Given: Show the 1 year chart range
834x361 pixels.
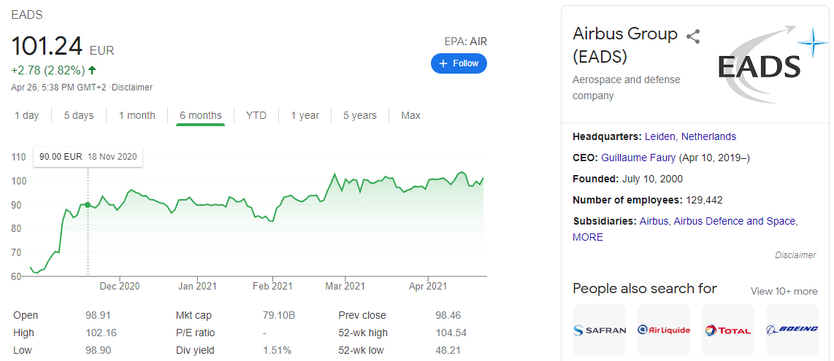Looking at the screenshot, I should (x=305, y=115).
